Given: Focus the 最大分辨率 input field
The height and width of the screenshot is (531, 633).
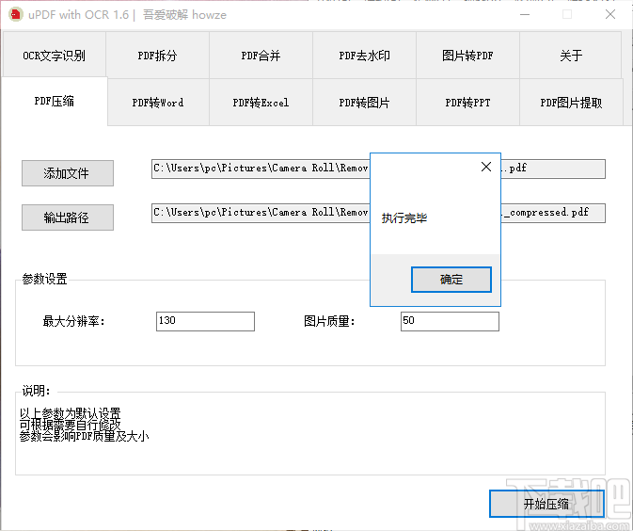Looking at the screenshot, I should click(x=205, y=321).
